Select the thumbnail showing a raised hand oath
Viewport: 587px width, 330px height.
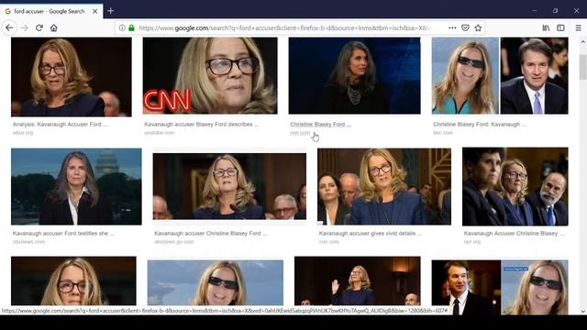(x=357, y=281)
